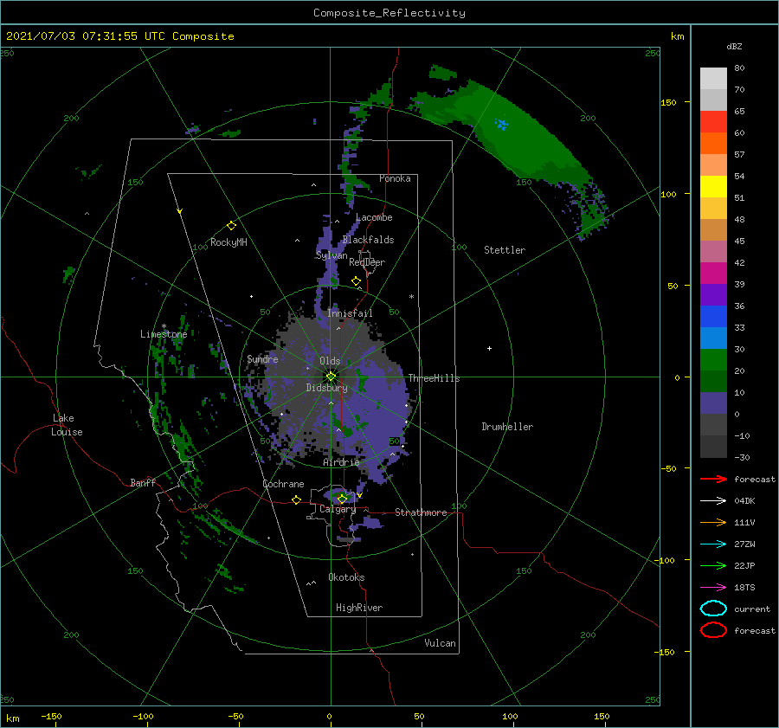The width and height of the screenshot is (779, 728).
Task: Click the yellow diamond marker below RedDeer
Action: coord(357,281)
